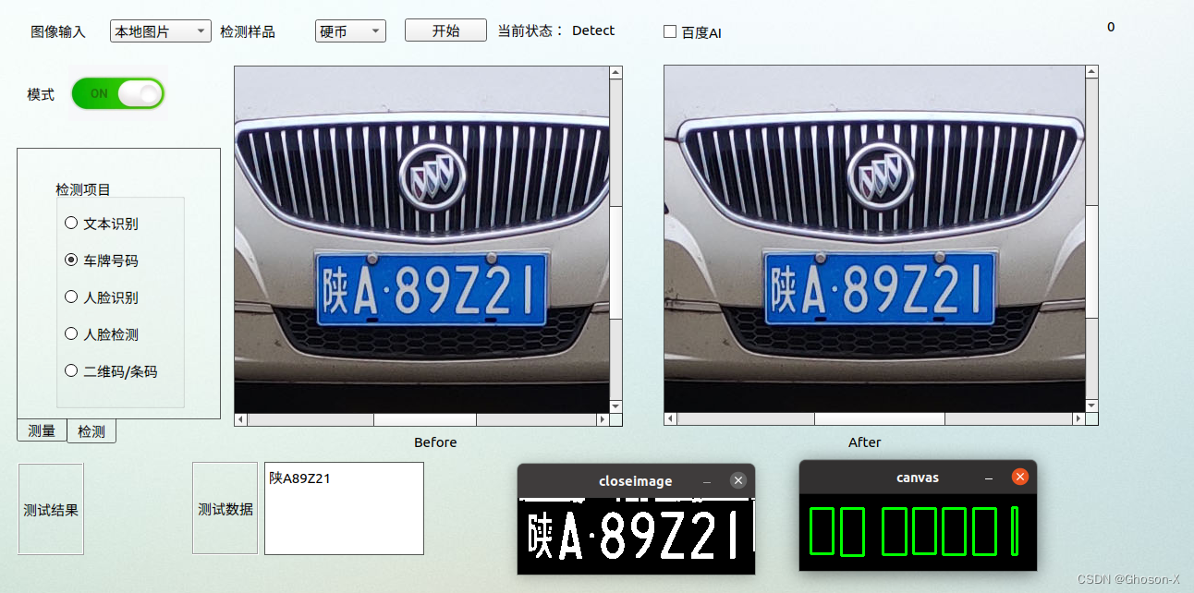The width and height of the screenshot is (1194, 593).
Task: Click the 检测样品 label
Action: click(x=248, y=31)
